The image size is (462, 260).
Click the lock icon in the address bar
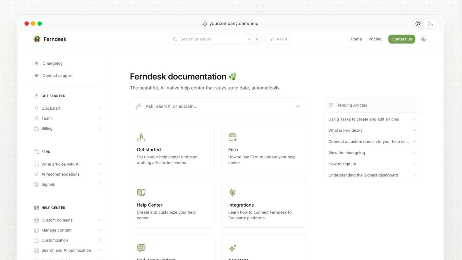pyautogui.click(x=205, y=24)
